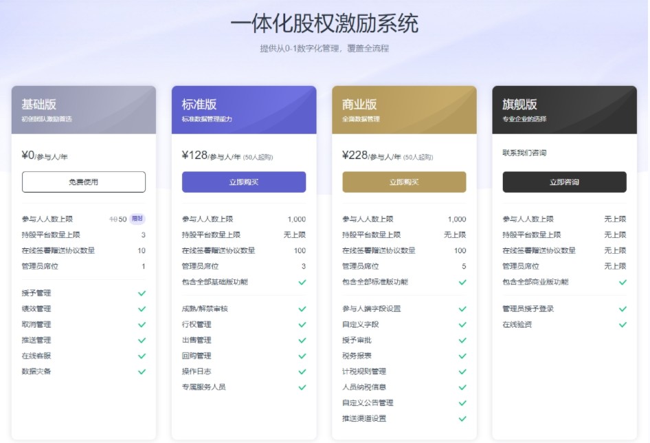Click the 专属服务人员 feature label

[203, 387]
